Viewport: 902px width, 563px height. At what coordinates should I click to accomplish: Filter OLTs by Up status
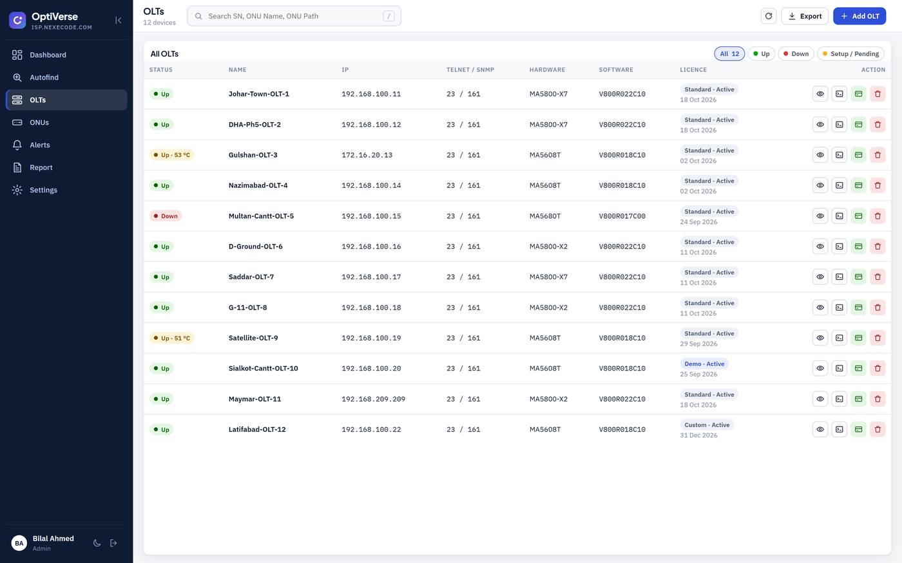(x=762, y=54)
